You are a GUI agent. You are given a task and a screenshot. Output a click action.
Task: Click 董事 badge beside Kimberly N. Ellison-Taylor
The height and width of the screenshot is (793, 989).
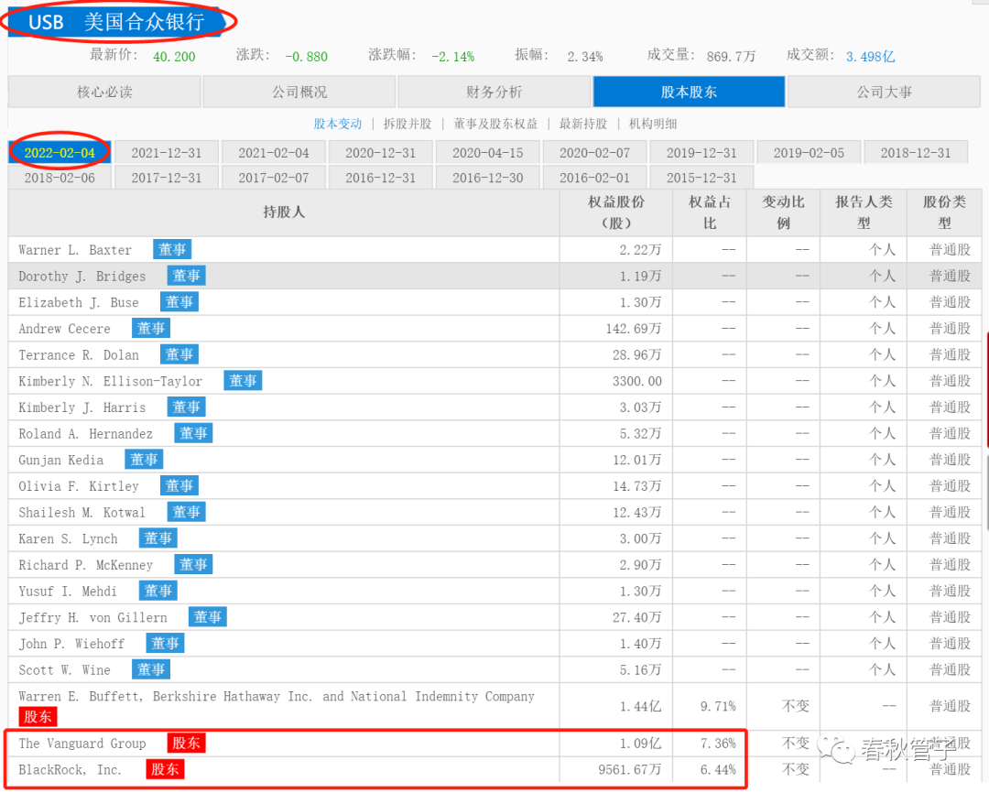pyautogui.click(x=243, y=381)
